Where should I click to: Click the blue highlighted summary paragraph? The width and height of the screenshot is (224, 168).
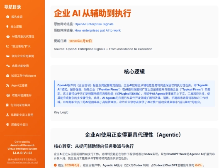click(134, 94)
